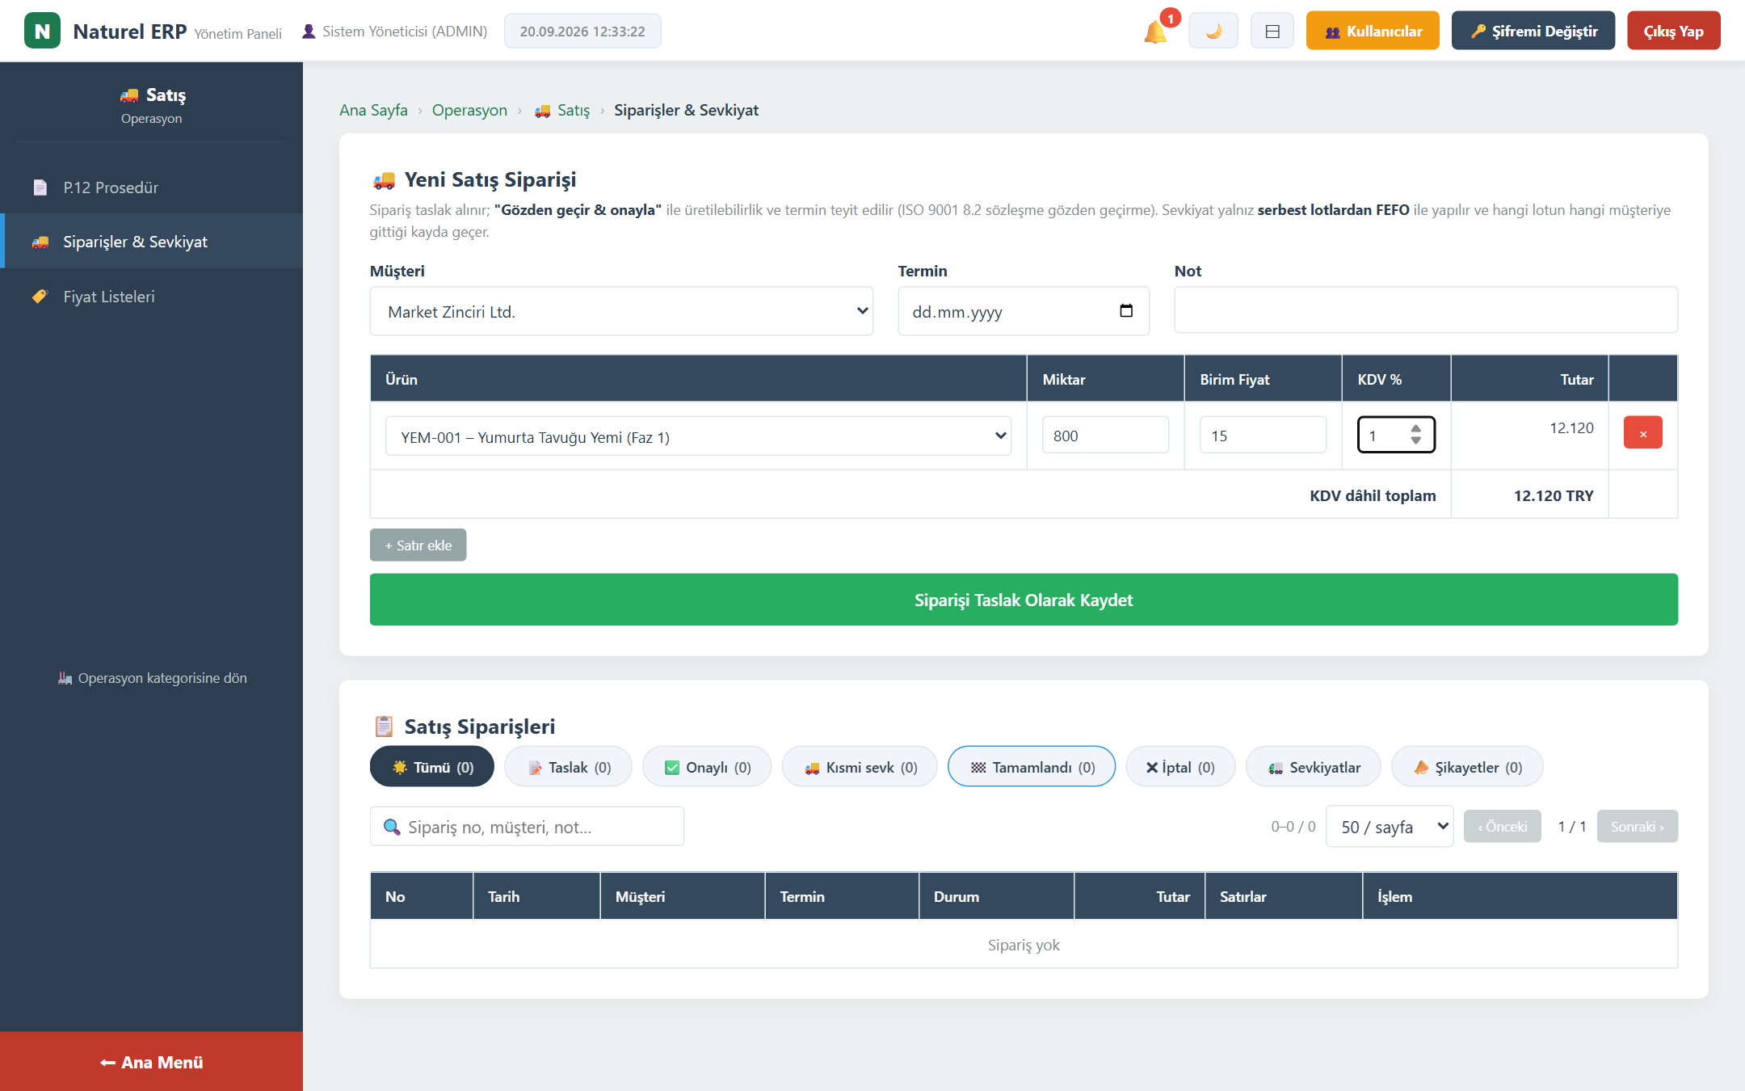The height and width of the screenshot is (1091, 1745).
Task: Open Kullanıcılar users page
Action: coord(1373,31)
